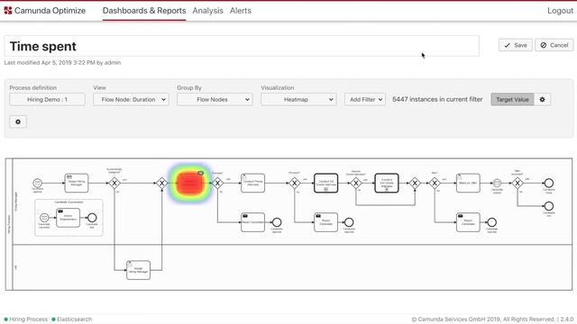Viewport: 577px width, 324px height.
Task: Log out via the Logout link
Action: coord(560,11)
